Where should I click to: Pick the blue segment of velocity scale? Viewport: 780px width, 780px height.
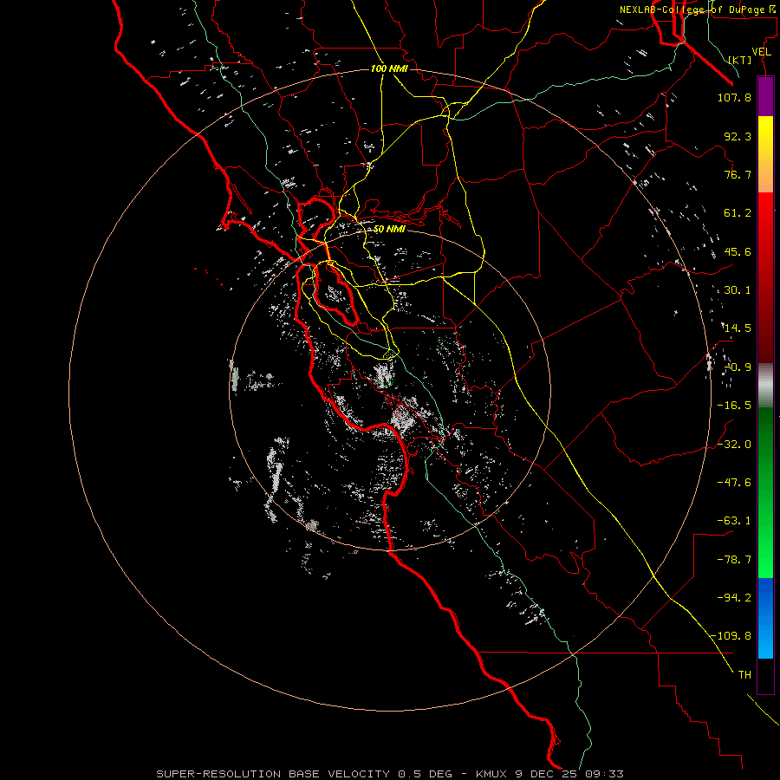[765, 618]
